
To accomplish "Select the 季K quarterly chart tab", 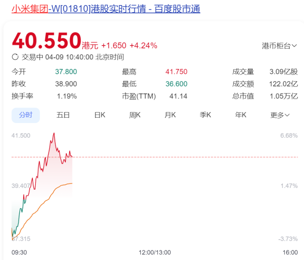I will [x=205, y=115].
